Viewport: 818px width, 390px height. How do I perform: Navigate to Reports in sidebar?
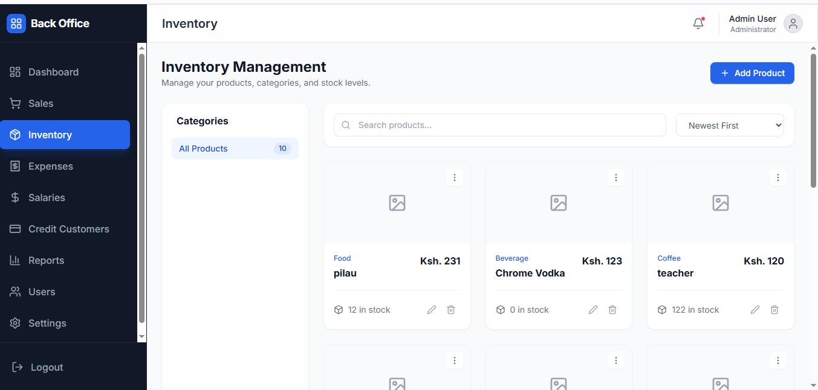click(46, 260)
